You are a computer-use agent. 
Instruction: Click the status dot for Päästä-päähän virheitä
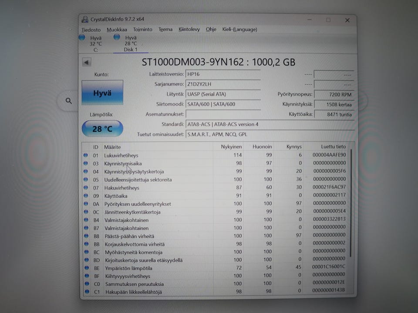click(86, 236)
